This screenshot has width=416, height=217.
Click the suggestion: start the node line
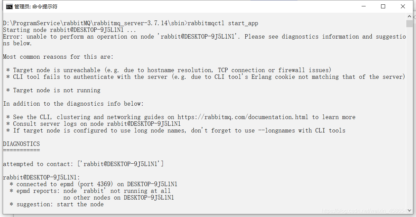[x=57, y=204]
